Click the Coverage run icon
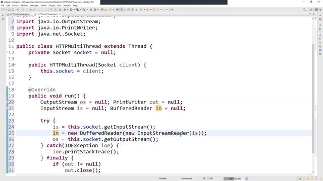Screen dimensions: 323x181 coord(77,10)
